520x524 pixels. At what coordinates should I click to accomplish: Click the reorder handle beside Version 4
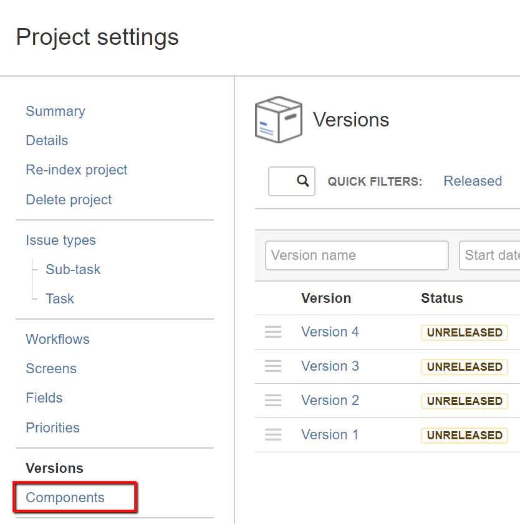click(273, 332)
